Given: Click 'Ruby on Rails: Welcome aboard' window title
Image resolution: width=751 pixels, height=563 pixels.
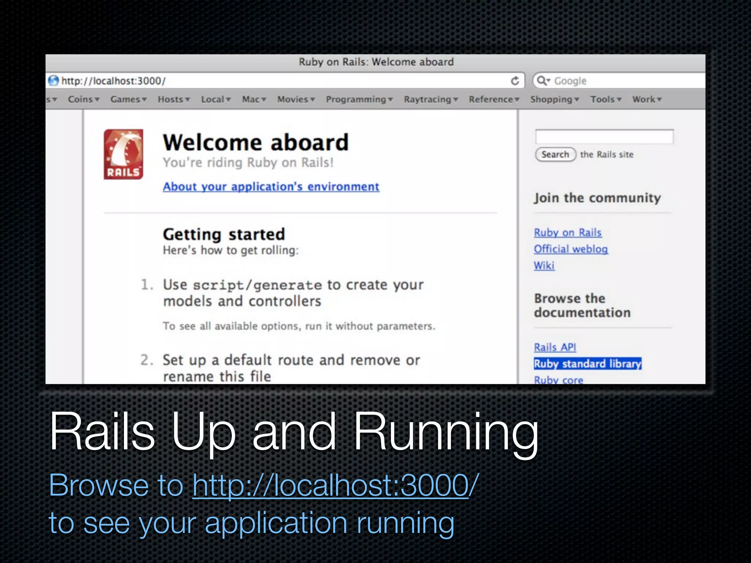Looking at the screenshot, I should (x=376, y=62).
